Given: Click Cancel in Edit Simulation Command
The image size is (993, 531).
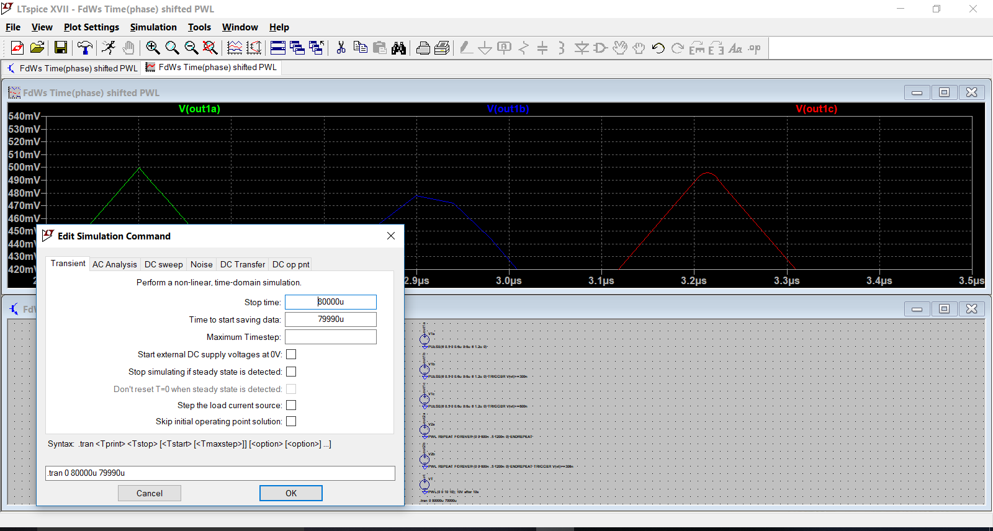Looking at the screenshot, I should tap(150, 493).
